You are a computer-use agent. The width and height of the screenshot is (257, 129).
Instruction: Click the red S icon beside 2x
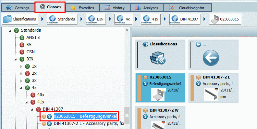27,73
